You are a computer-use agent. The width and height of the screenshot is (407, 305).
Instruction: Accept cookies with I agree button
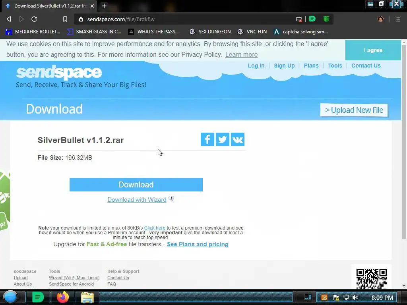pyautogui.click(x=373, y=50)
